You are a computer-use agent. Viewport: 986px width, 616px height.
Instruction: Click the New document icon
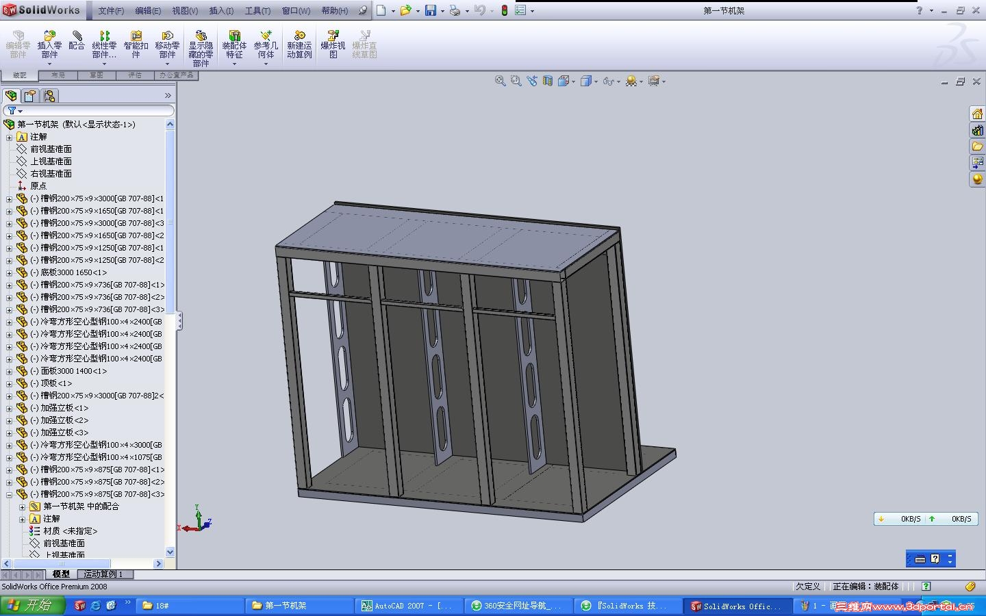pos(381,10)
